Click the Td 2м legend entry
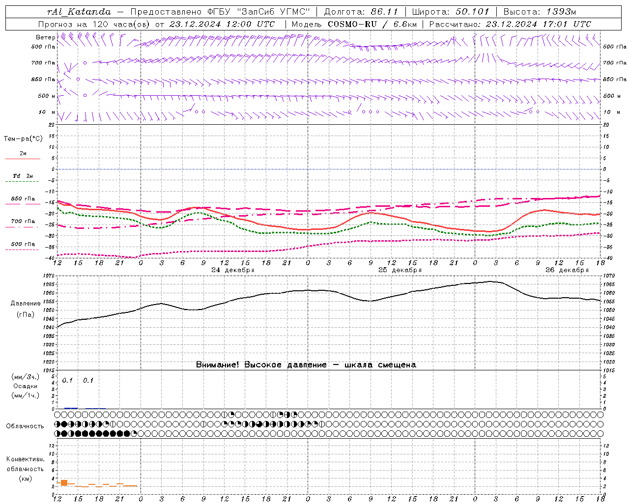This screenshot has width=629, height=503. click(23, 176)
